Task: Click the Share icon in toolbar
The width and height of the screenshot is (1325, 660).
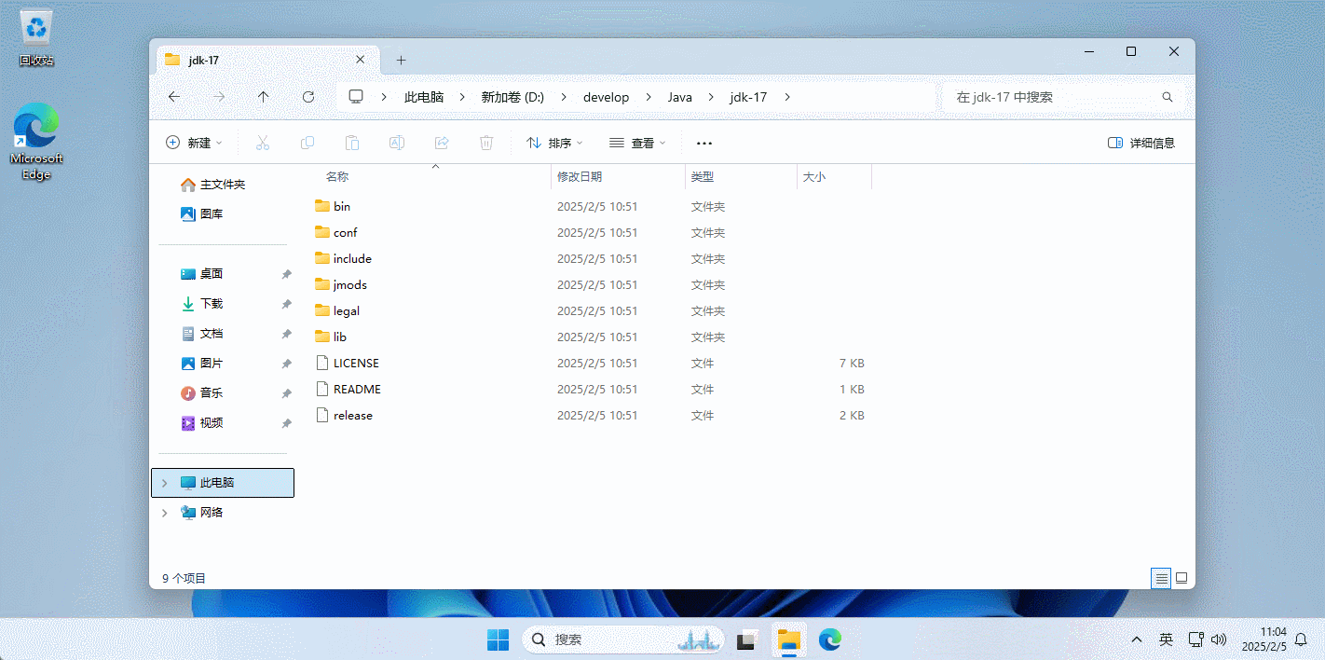Action: (442, 143)
